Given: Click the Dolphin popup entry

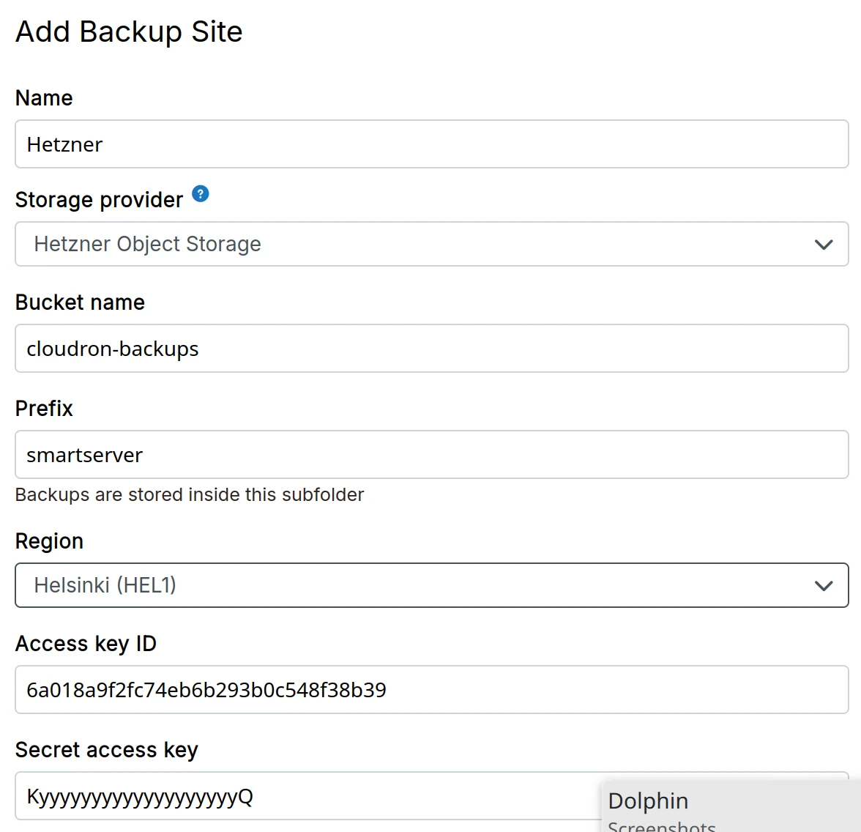Looking at the screenshot, I should (x=648, y=801).
